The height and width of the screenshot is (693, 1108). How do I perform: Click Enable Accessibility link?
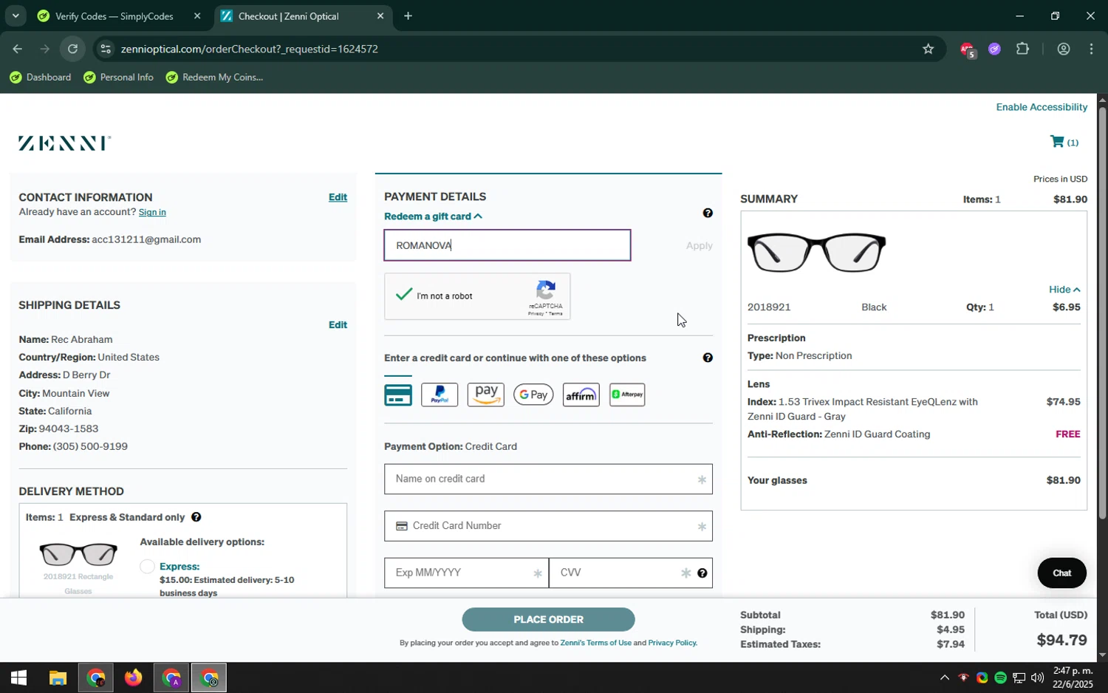click(x=1042, y=107)
